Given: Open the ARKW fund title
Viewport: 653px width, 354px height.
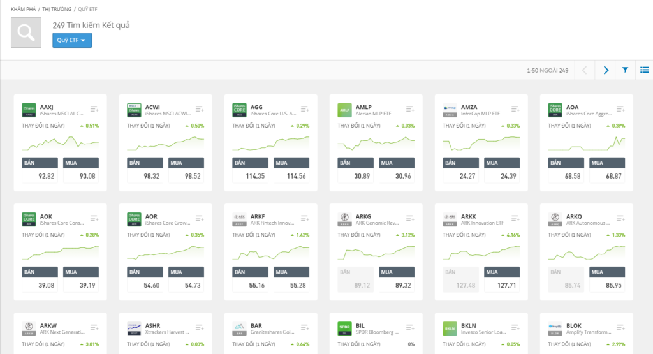Looking at the screenshot, I should tap(48, 326).
